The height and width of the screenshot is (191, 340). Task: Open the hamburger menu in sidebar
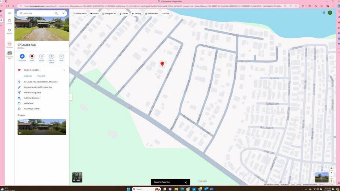(x=10, y=13)
